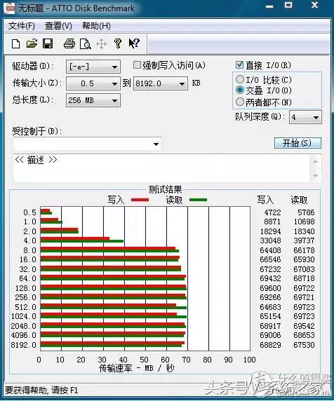The height and width of the screenshot is (401, 334).
Task: Open Print Preview toolbar icon
Action: tap(85, 43)
